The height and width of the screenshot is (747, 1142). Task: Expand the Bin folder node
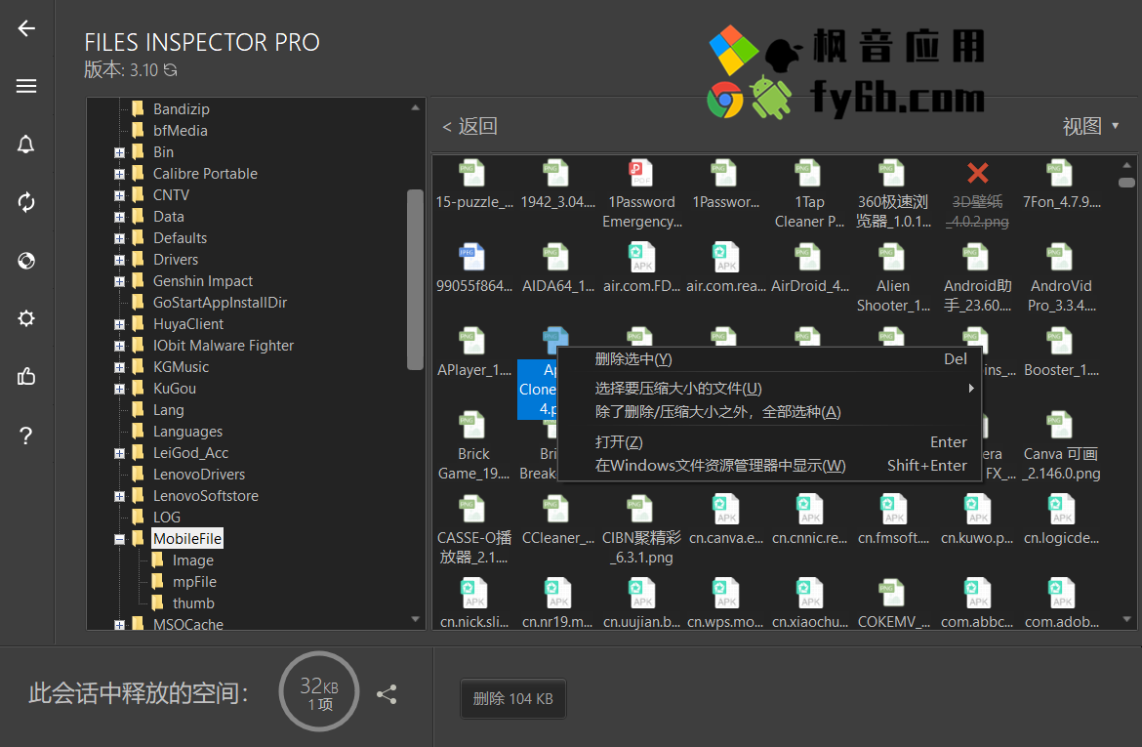119,152
